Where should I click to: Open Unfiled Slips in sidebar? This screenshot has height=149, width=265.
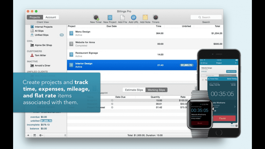coord(39,35)
